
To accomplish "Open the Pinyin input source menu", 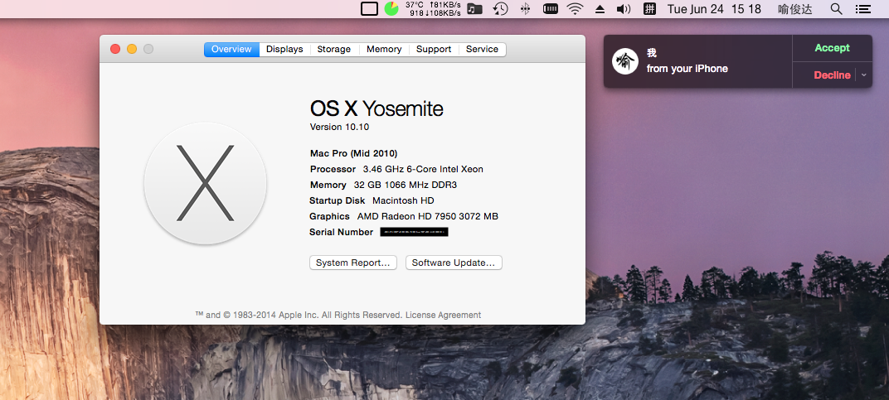I will [x=649, y=8].
